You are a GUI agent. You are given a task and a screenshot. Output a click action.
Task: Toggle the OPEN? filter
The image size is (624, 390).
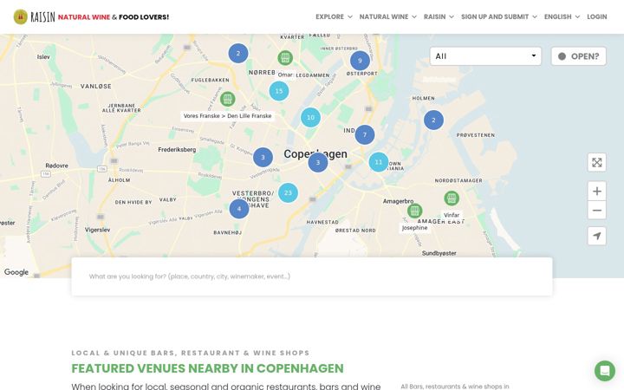coord(579,56)
